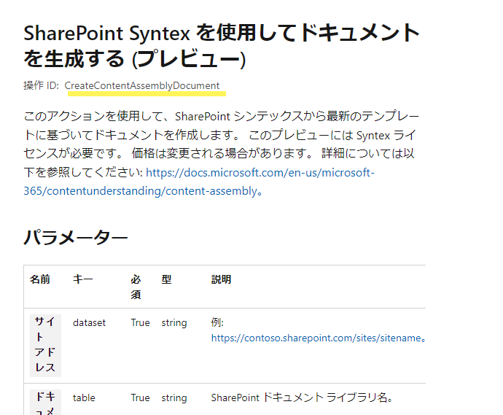503x415 pixels.
Task: Open the contoso.sharepoint.com example link
Action: pos(316,338)
